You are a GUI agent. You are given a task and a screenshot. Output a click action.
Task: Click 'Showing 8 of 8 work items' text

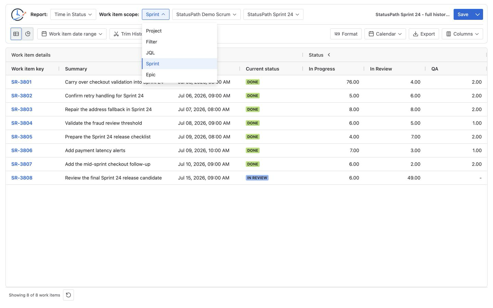pyautogui.click(x=35, y=295)
